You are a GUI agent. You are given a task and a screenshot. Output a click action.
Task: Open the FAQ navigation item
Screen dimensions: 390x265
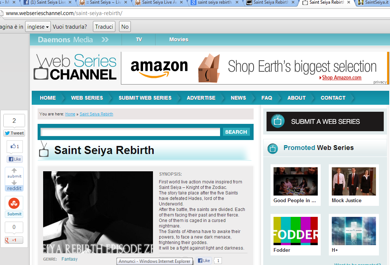pos(267,98)
